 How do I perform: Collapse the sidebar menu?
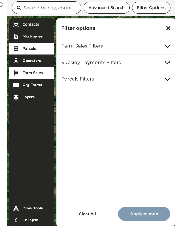32,220
